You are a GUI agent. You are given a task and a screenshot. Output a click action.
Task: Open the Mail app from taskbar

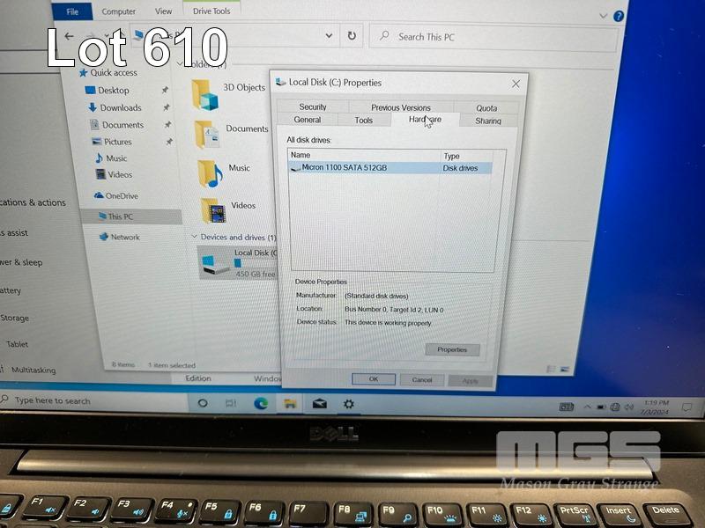[x=319, y=403]
